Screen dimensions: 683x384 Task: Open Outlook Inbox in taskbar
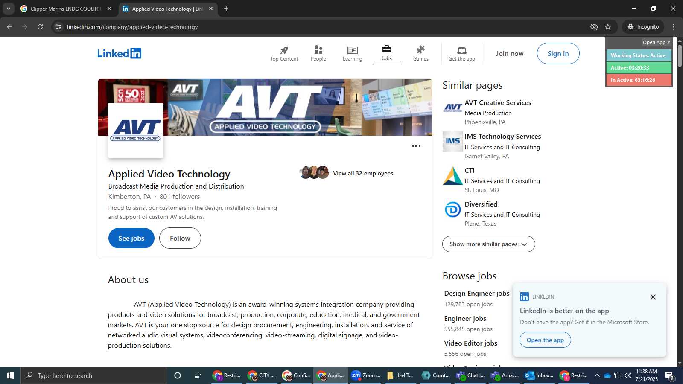(x=539, y=375)
